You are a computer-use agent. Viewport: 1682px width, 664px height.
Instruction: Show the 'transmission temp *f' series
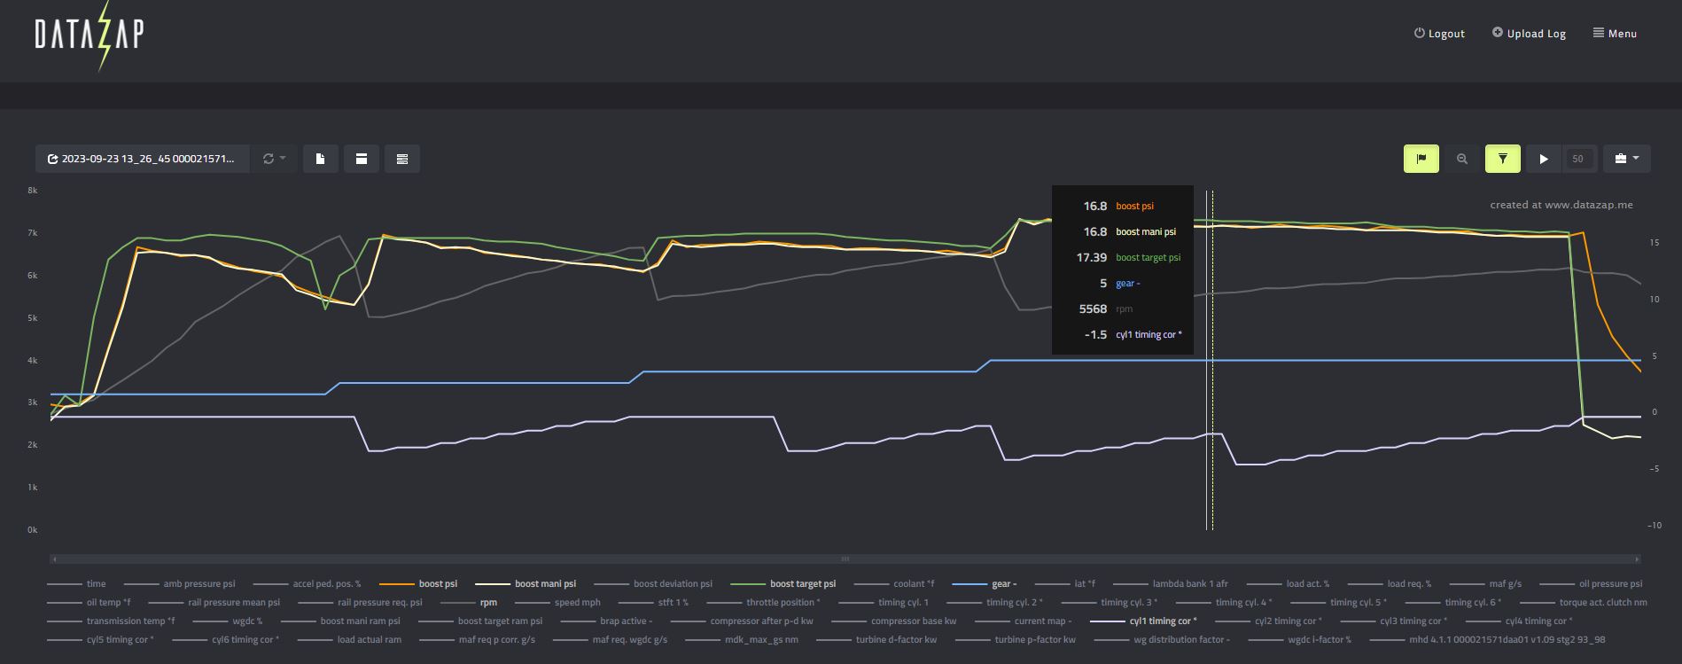pyautogui.click(x=111, y=621)
